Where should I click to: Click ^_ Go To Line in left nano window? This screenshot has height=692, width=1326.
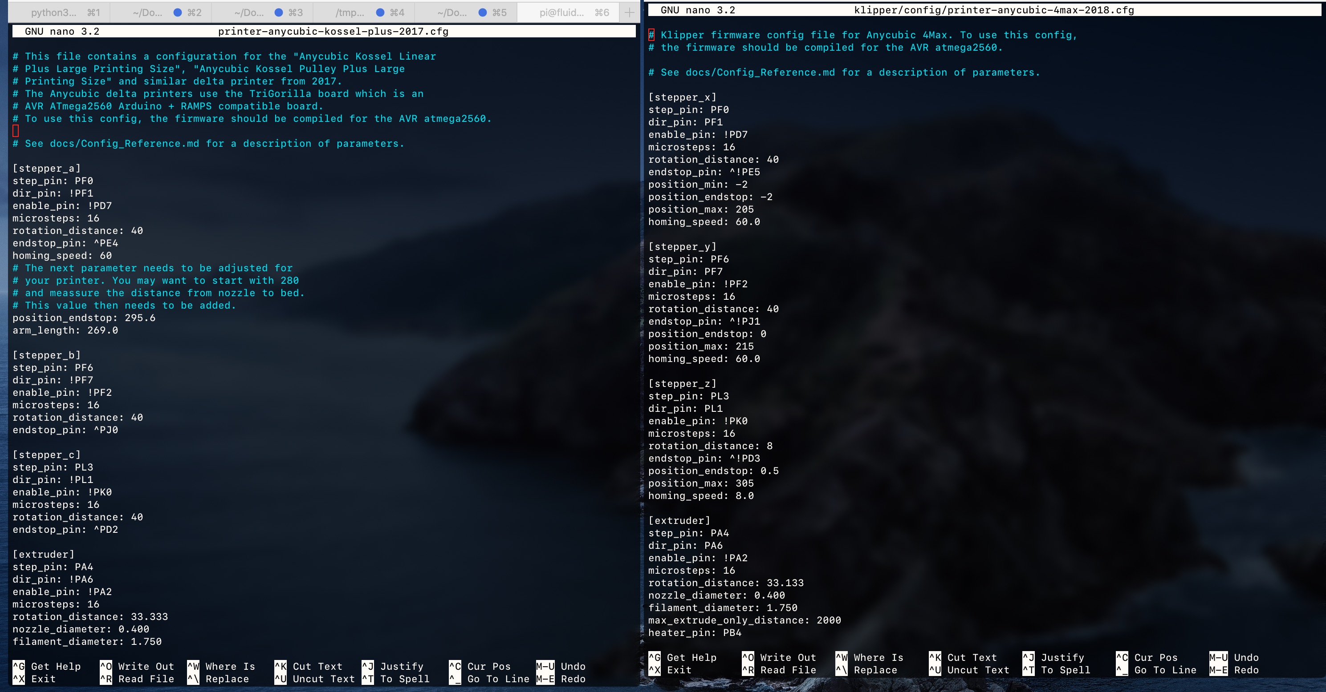[x=489, y=679]
